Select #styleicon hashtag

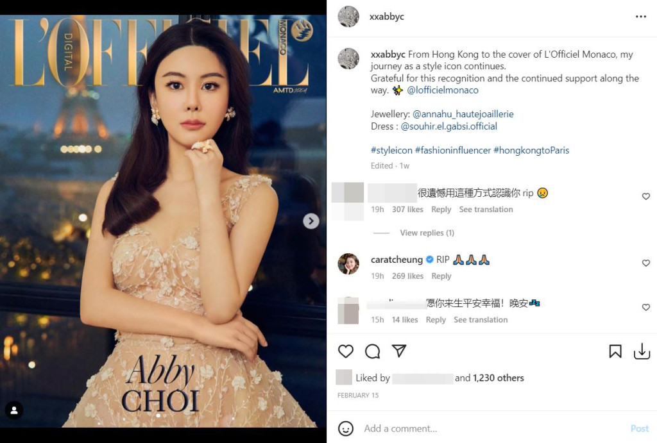(x=391, y=150)
